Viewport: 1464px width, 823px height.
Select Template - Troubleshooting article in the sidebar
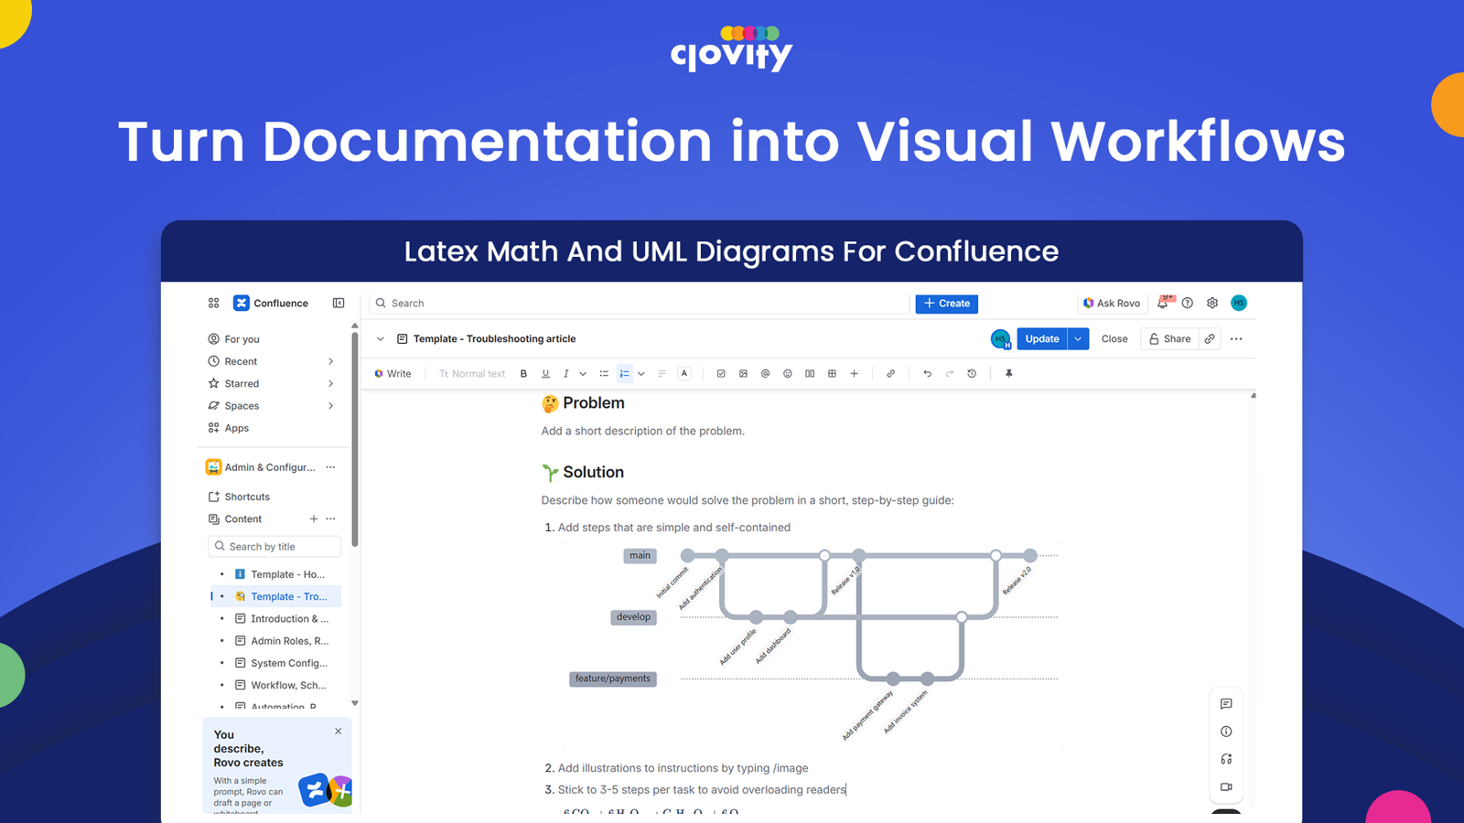[x=287, y=595]
